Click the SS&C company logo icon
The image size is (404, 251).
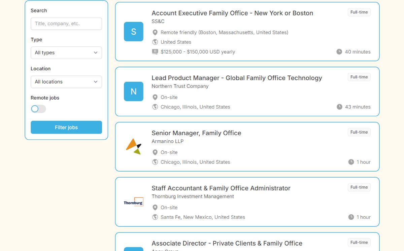[x=134, y=32]
